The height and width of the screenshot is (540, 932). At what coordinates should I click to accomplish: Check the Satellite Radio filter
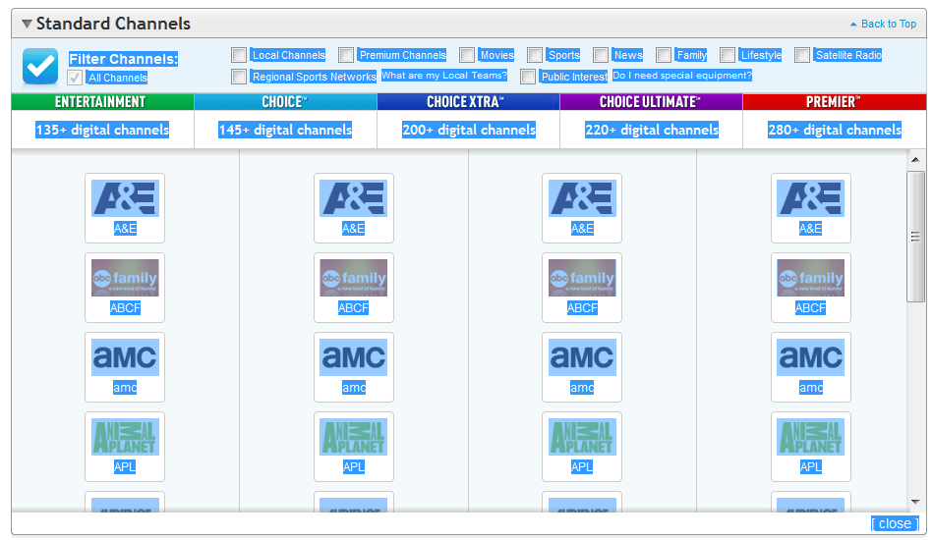[x=802, y=55]
